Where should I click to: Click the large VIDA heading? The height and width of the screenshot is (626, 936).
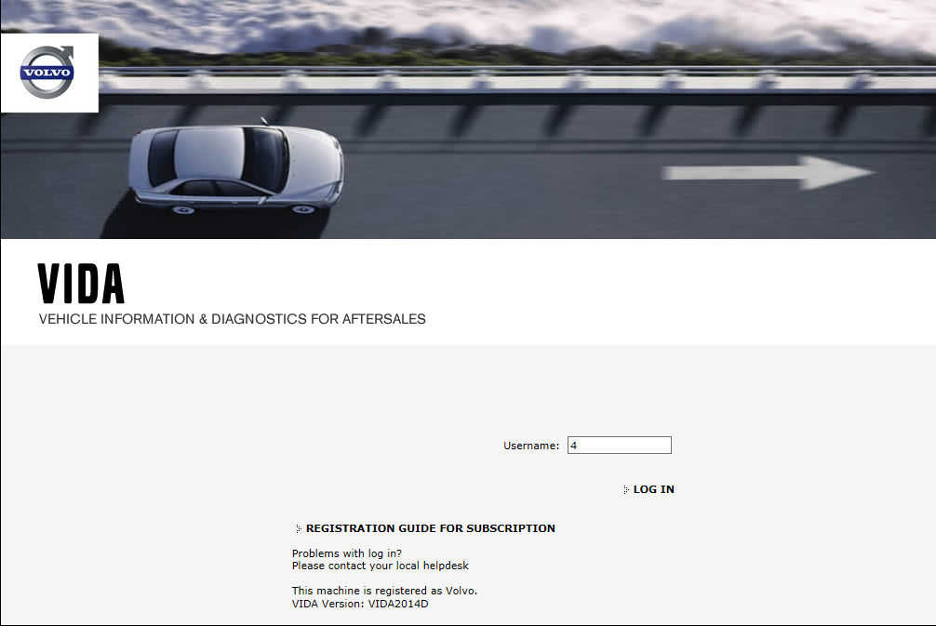(x=82, y=285)
